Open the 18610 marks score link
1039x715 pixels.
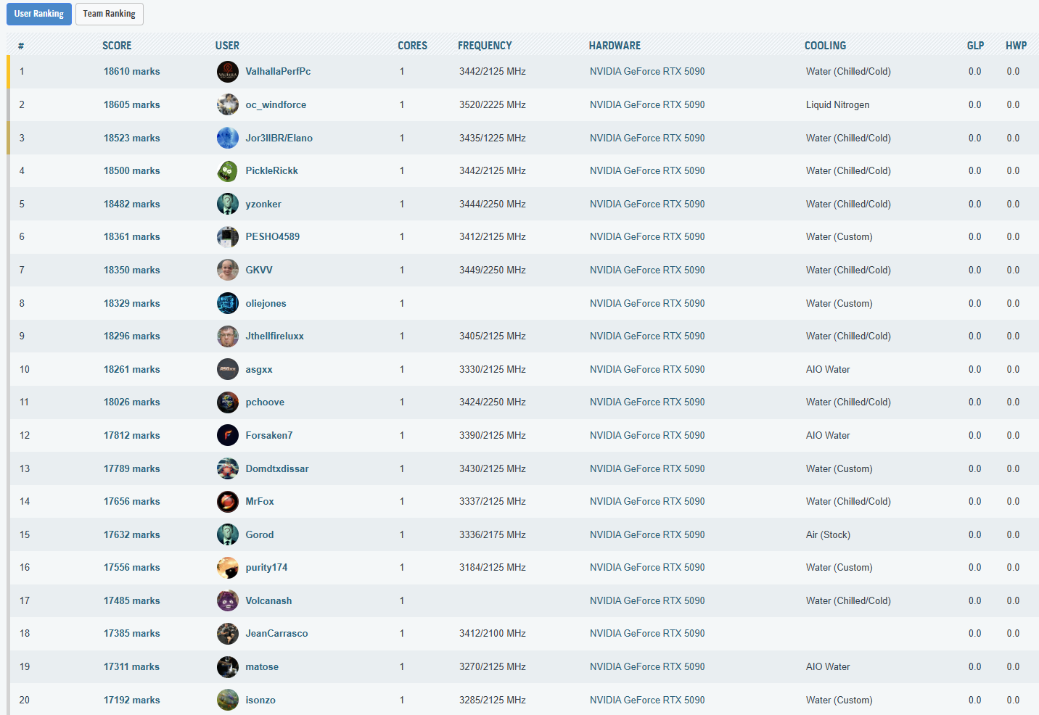131,72
